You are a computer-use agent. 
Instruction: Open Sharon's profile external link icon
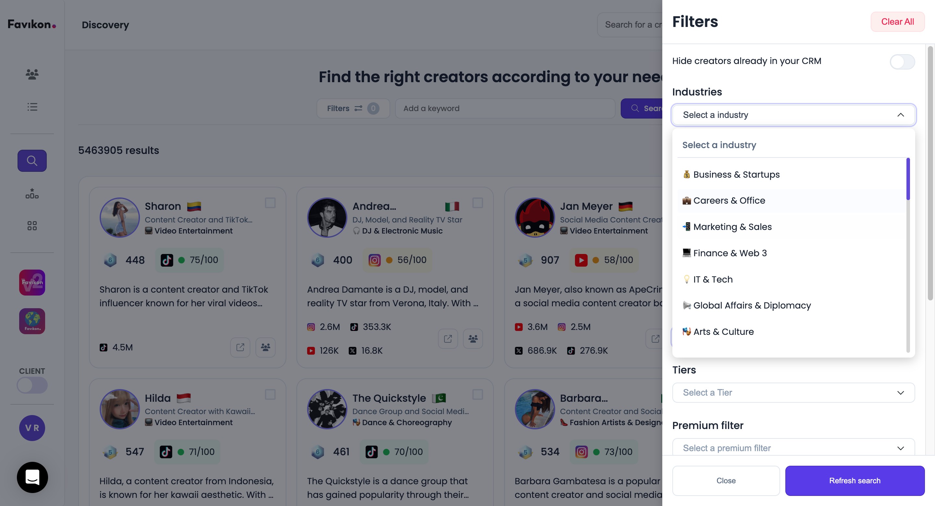(x=240, y=348)
